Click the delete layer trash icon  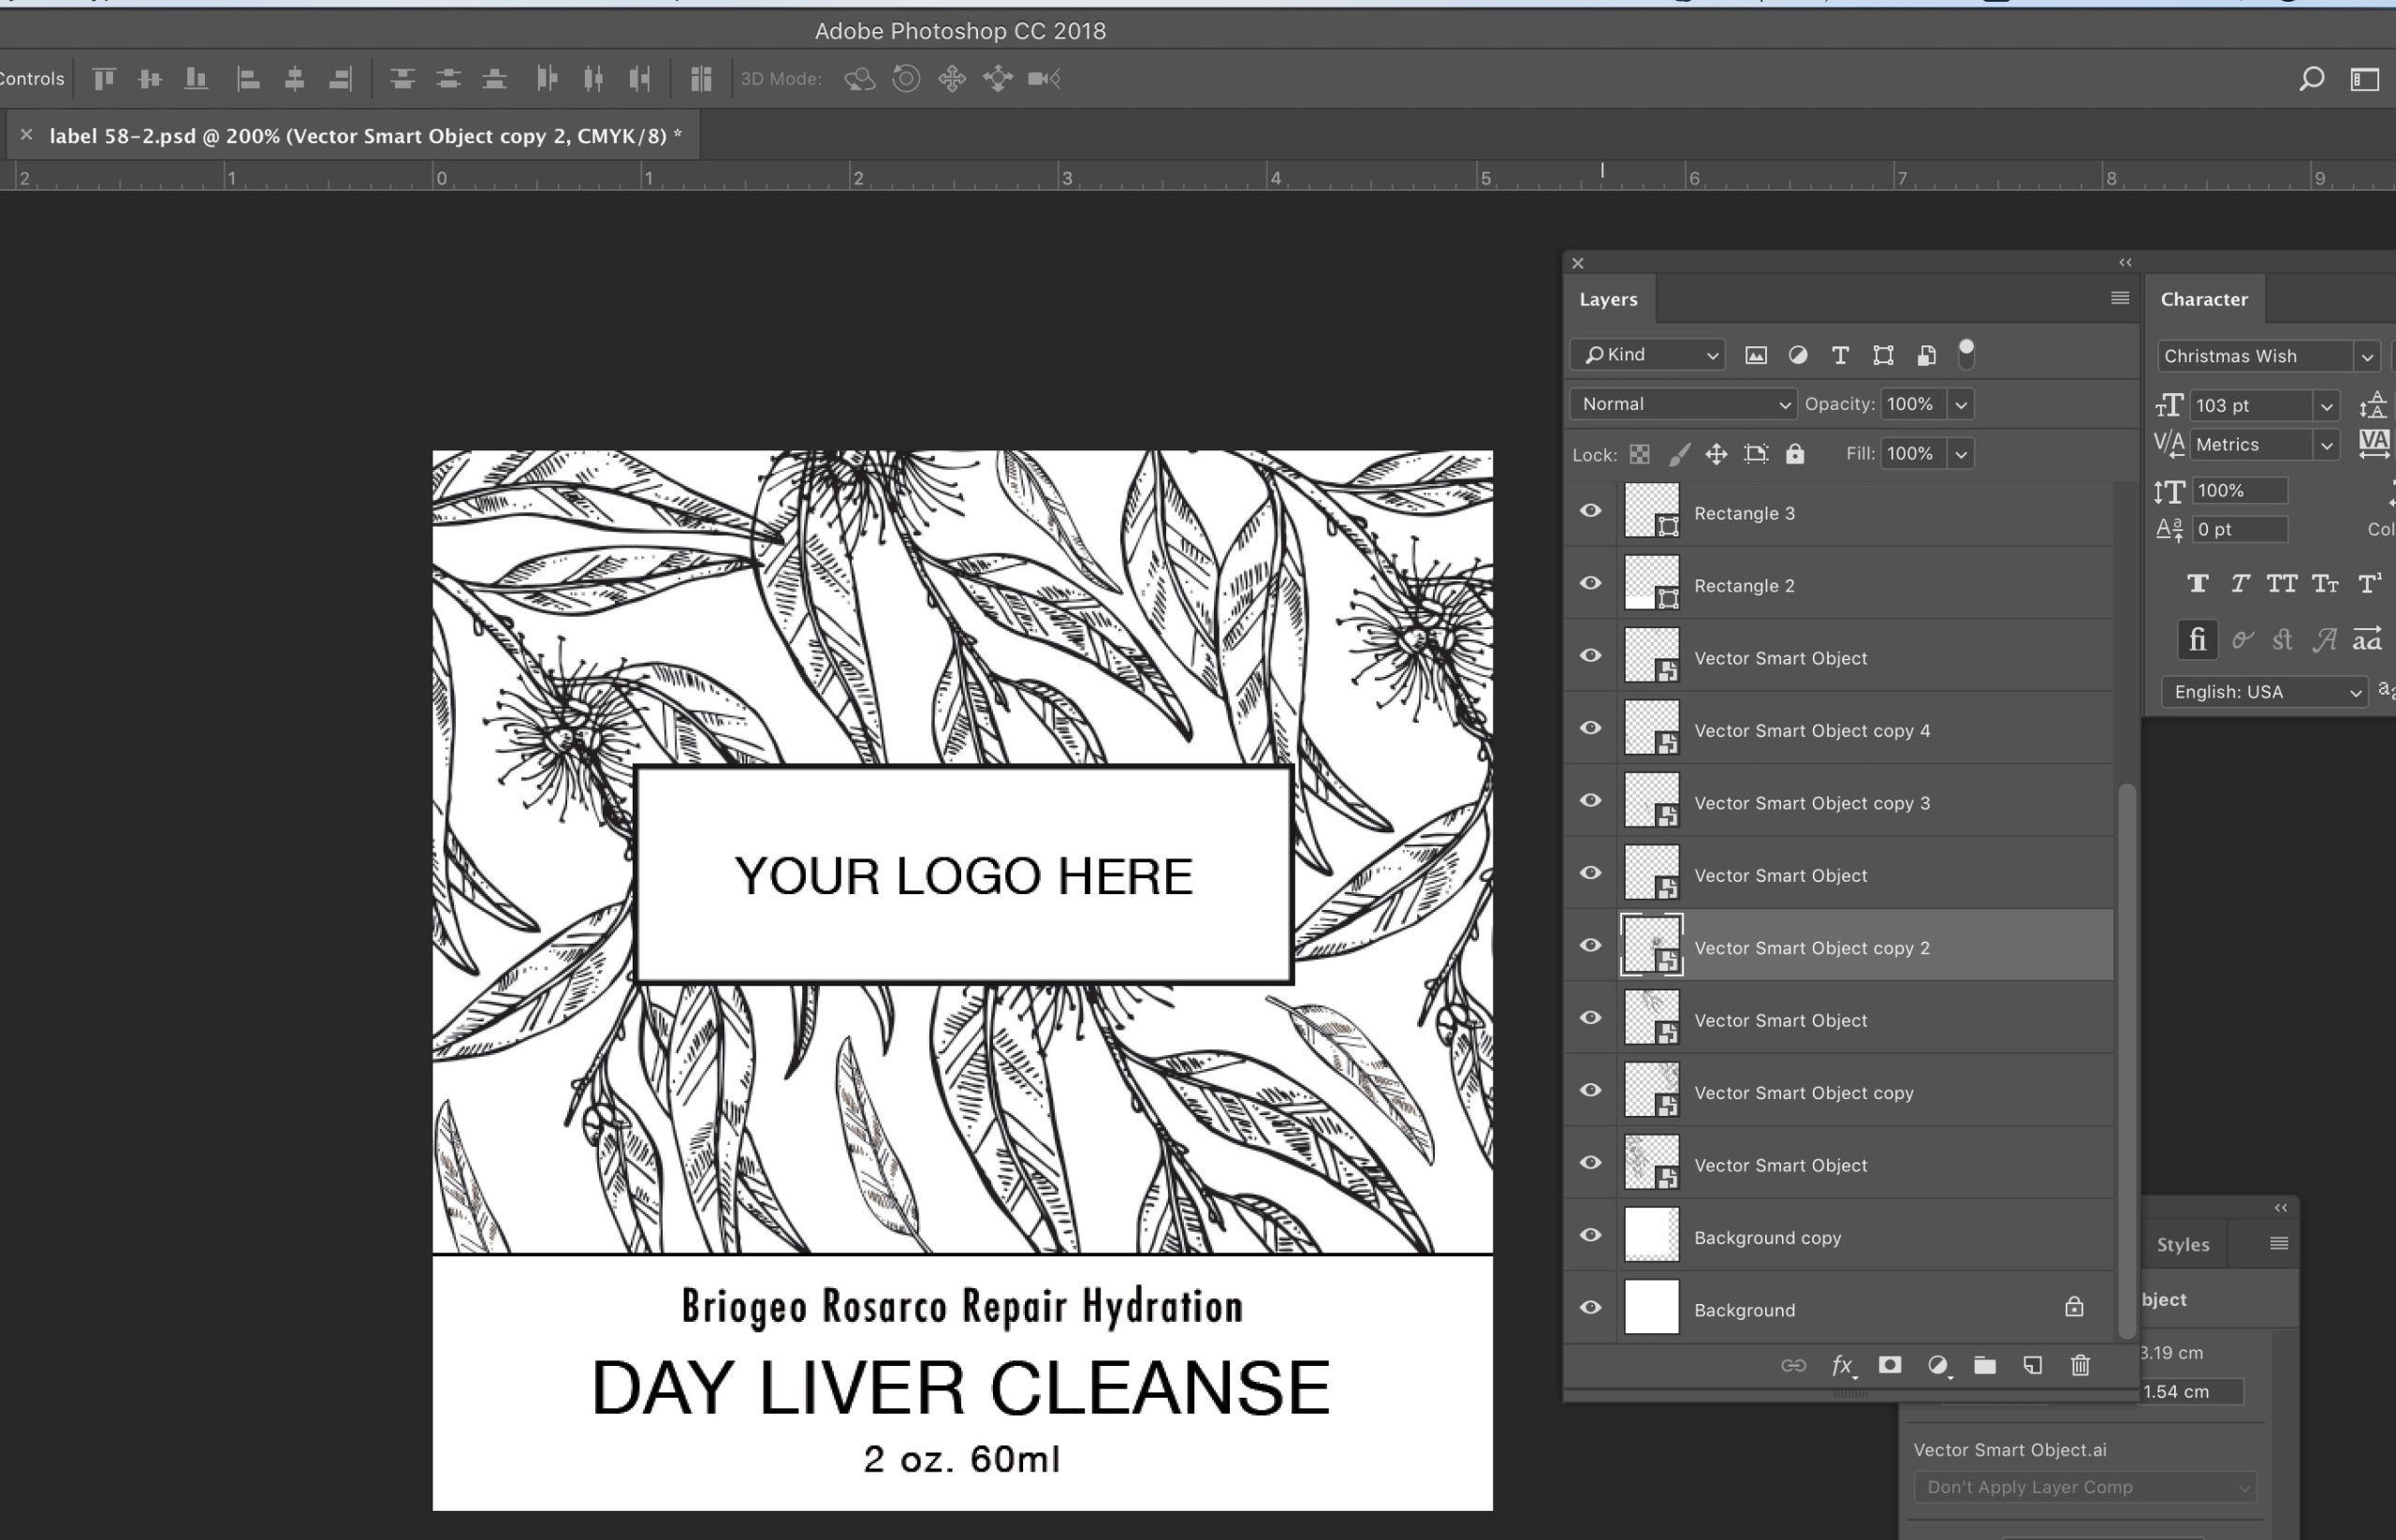coord(2081,1366)
